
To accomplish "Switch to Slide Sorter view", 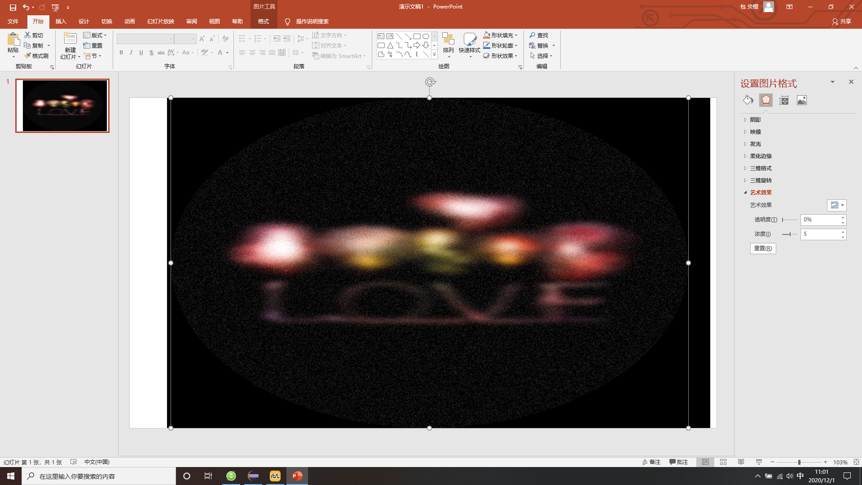I will [723, 462].
